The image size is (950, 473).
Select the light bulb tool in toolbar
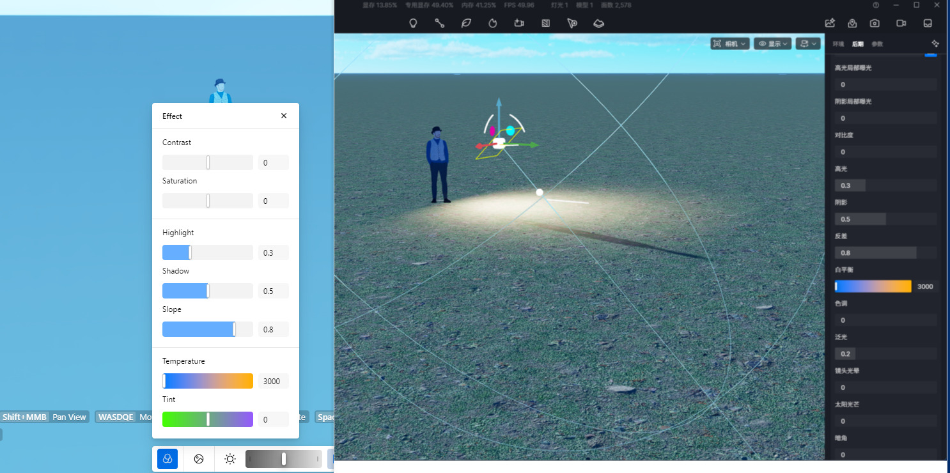pos(414,23)
